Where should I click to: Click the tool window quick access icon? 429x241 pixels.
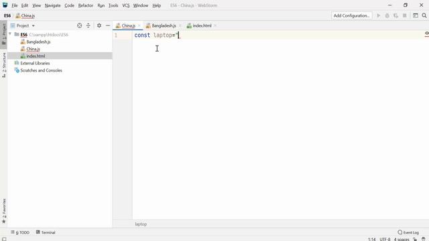(x=4, y=239)
